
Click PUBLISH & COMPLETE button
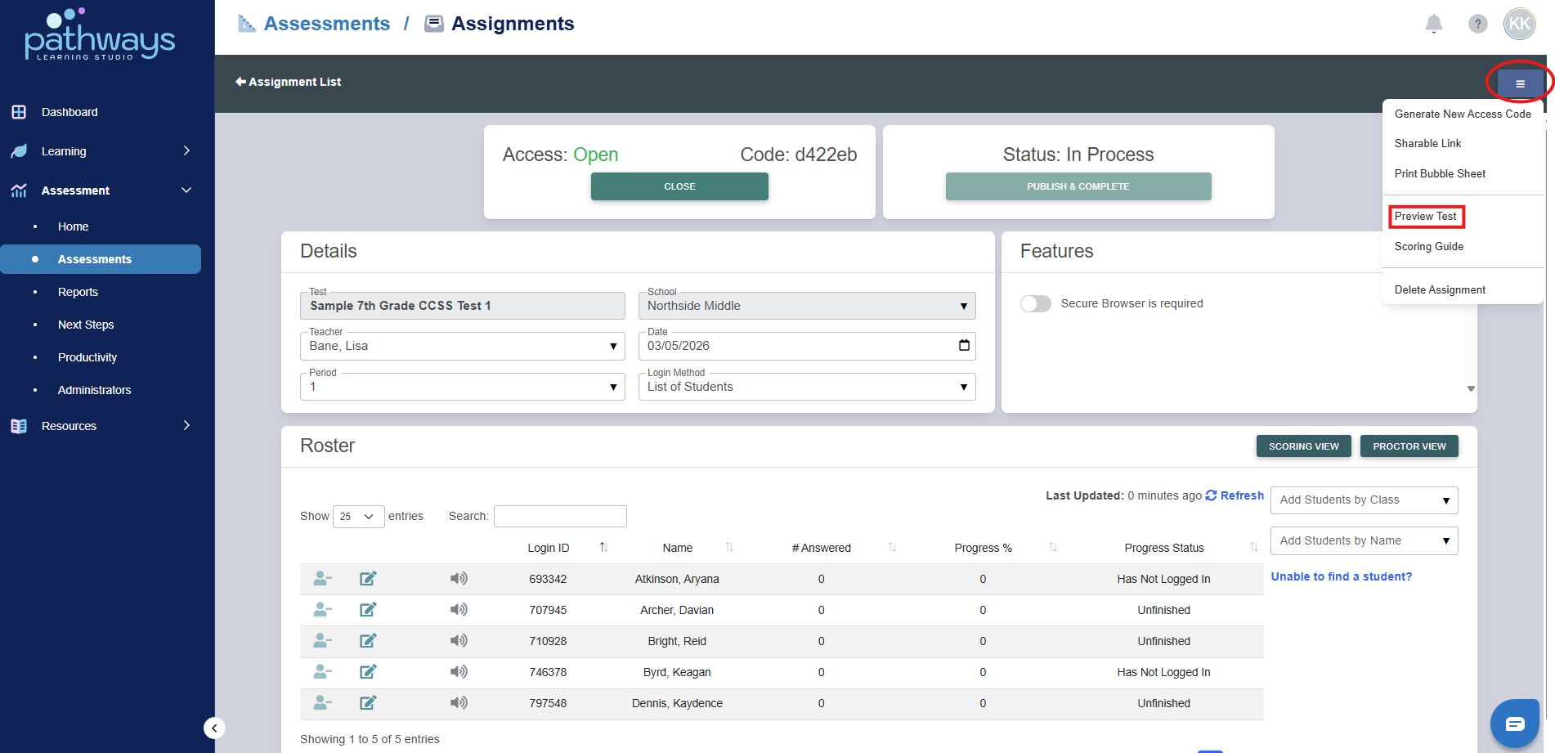click(1078, 186)
